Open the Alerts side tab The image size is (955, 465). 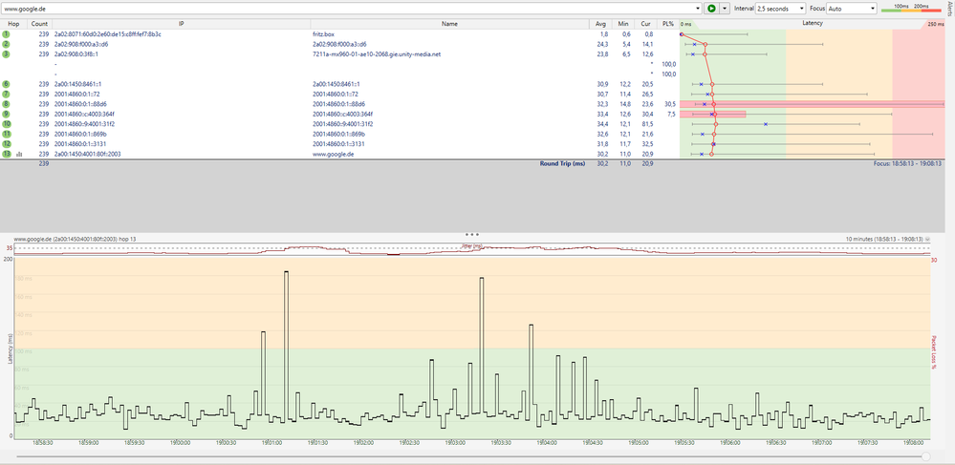[x=949, y=10]
